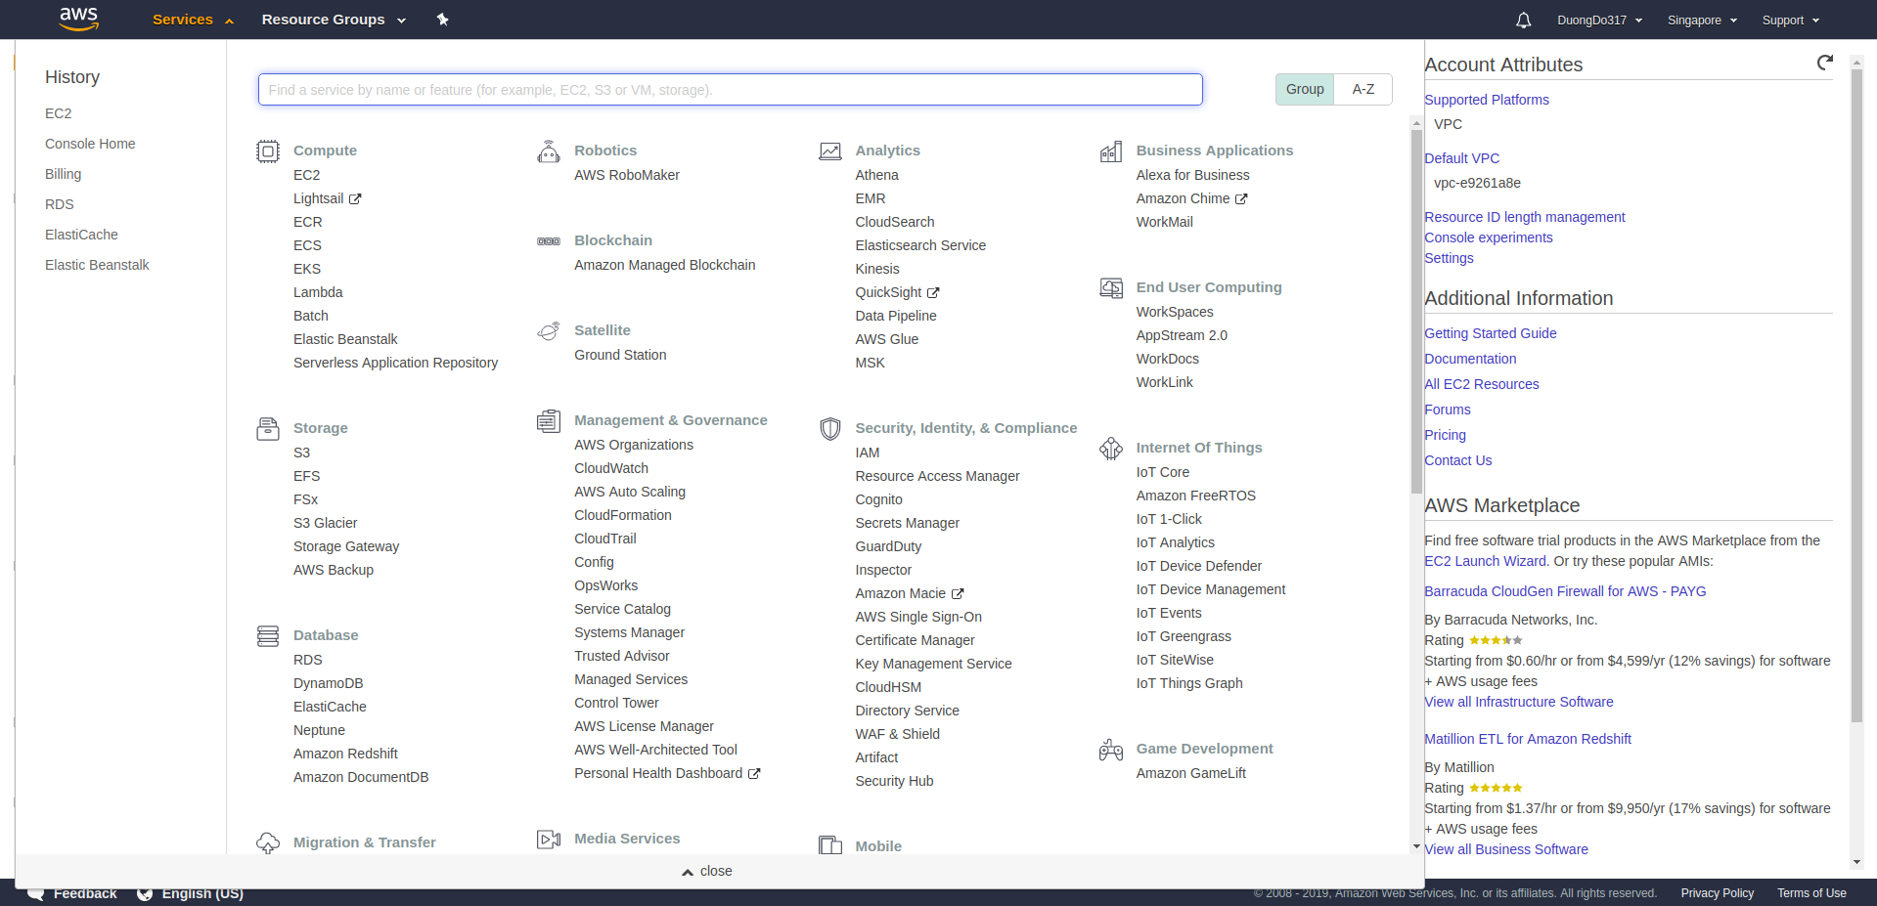Click the Security, Identity, & Compliance shield icon
This screenshot has width=1877, height=906.
pyautogui.click(x=829, y=428)
